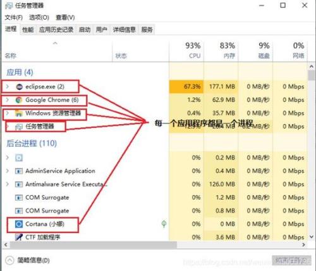
Task: Click the vertical scrollbar thumb
Action: pyautogui.click(x=312, y=75)
